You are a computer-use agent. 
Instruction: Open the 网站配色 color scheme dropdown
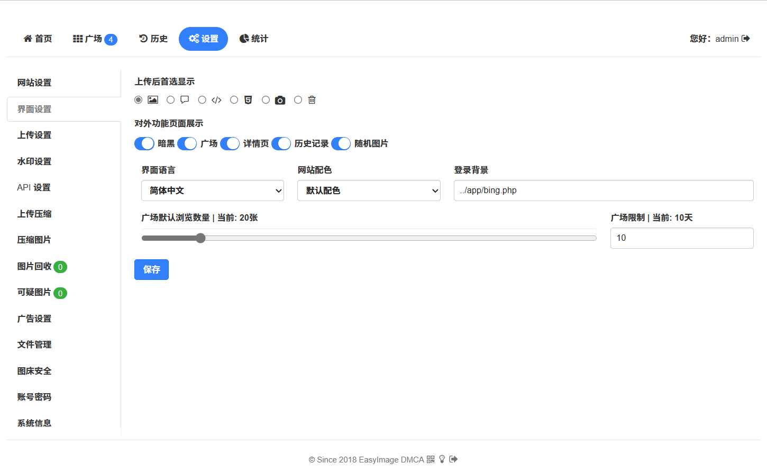coord(369,190)
